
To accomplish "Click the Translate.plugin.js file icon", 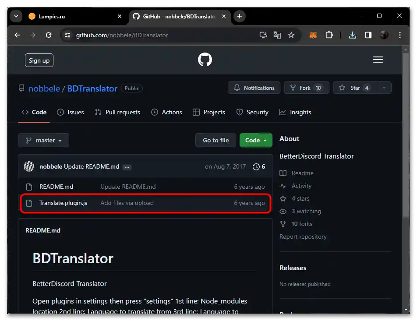I will (x=29, y=203).
